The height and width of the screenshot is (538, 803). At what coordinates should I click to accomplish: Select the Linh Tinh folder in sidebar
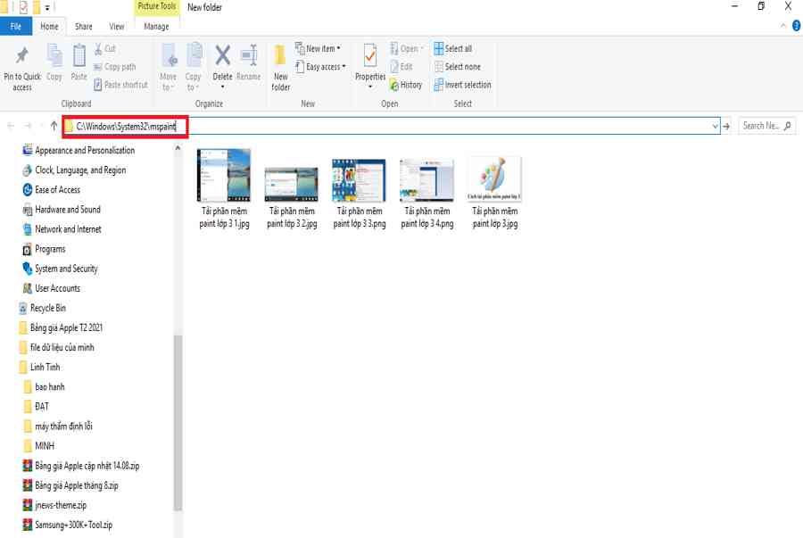45,367
